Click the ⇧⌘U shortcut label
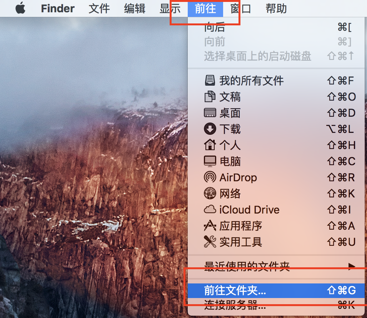 [341, 242]
